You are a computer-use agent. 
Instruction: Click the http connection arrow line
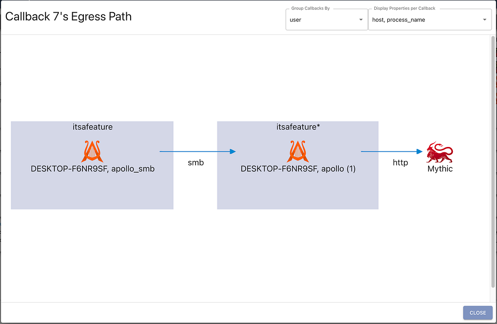coord(392,151)
